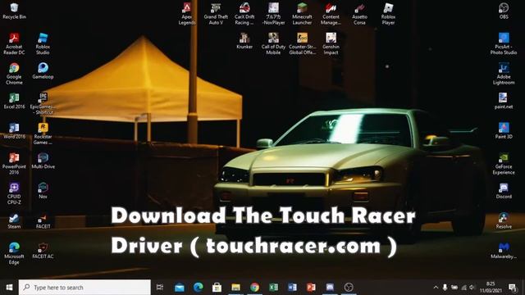Select the NoxPlayer desktop icon
Image resolution: width=525 pixels, height=295 pixels.
click(x=273, y=14)
